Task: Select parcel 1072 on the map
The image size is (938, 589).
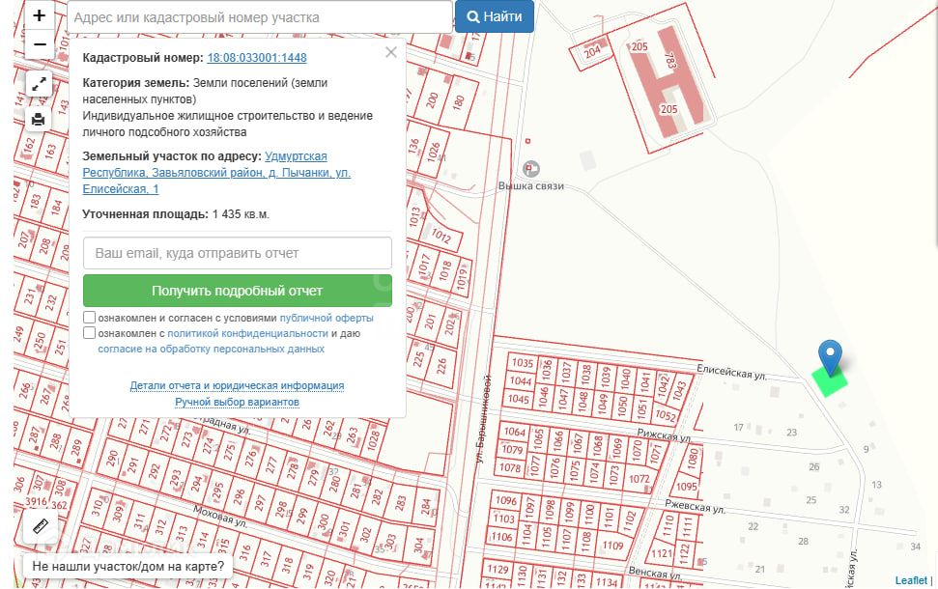Action: [x=639, y=478]
